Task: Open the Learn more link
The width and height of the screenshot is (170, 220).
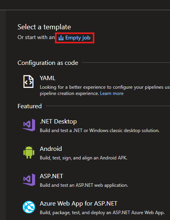Action: [x=112, y=93]
